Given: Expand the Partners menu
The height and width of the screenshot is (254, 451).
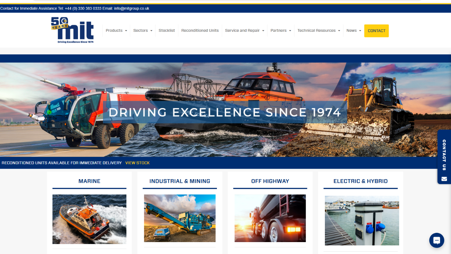Looking at the screenshot, I should (281, 30).
